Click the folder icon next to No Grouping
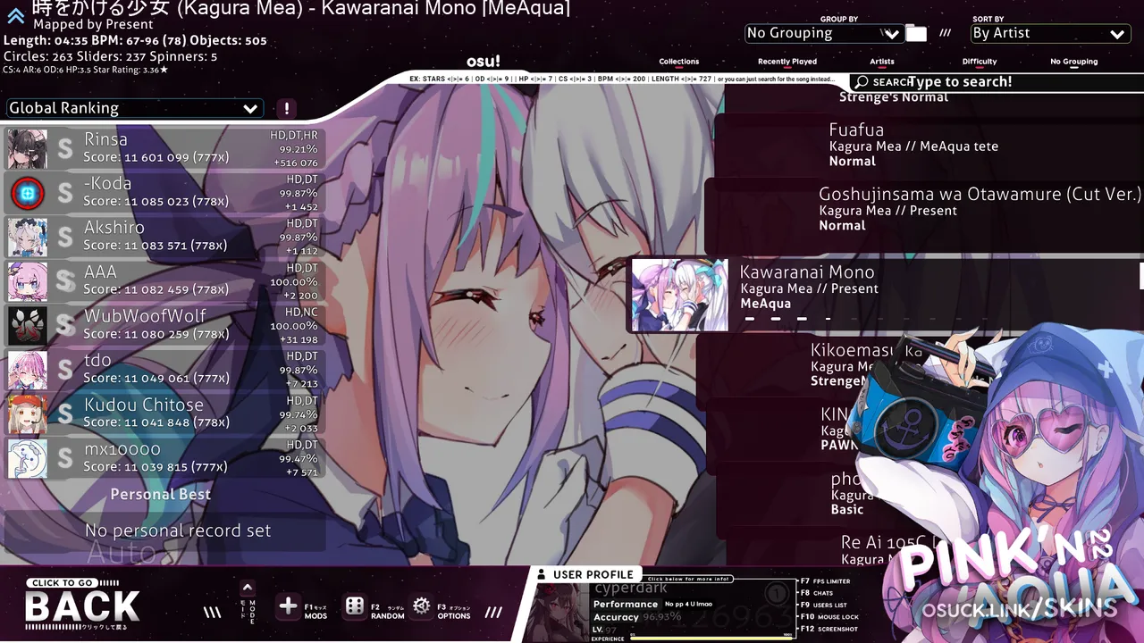Screen dimensions: 1144x643 [916, 34]
